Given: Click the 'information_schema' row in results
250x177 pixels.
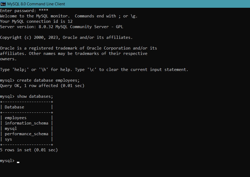Looking at the screenshot, I should 27,123.
